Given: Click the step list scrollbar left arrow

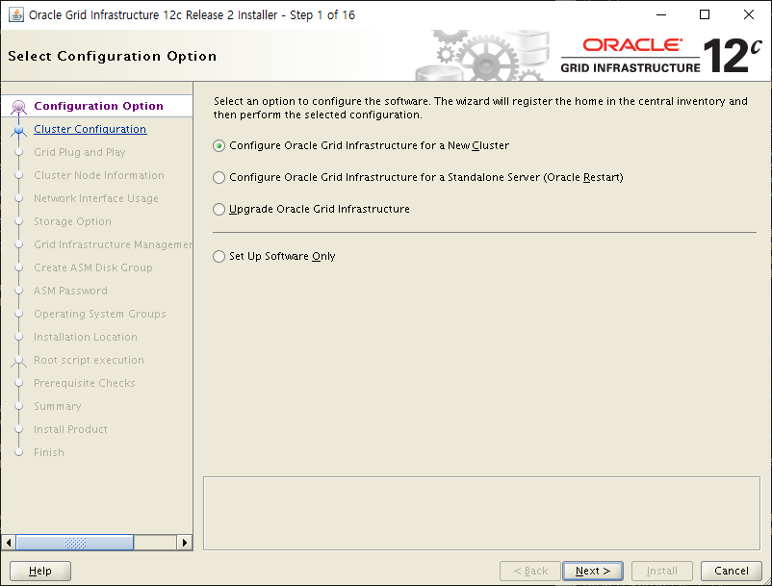Looking at the screenshot, I should tap(9, 543).
